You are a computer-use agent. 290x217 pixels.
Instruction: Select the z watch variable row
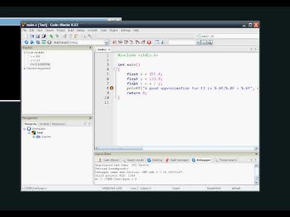pos(40,64)
